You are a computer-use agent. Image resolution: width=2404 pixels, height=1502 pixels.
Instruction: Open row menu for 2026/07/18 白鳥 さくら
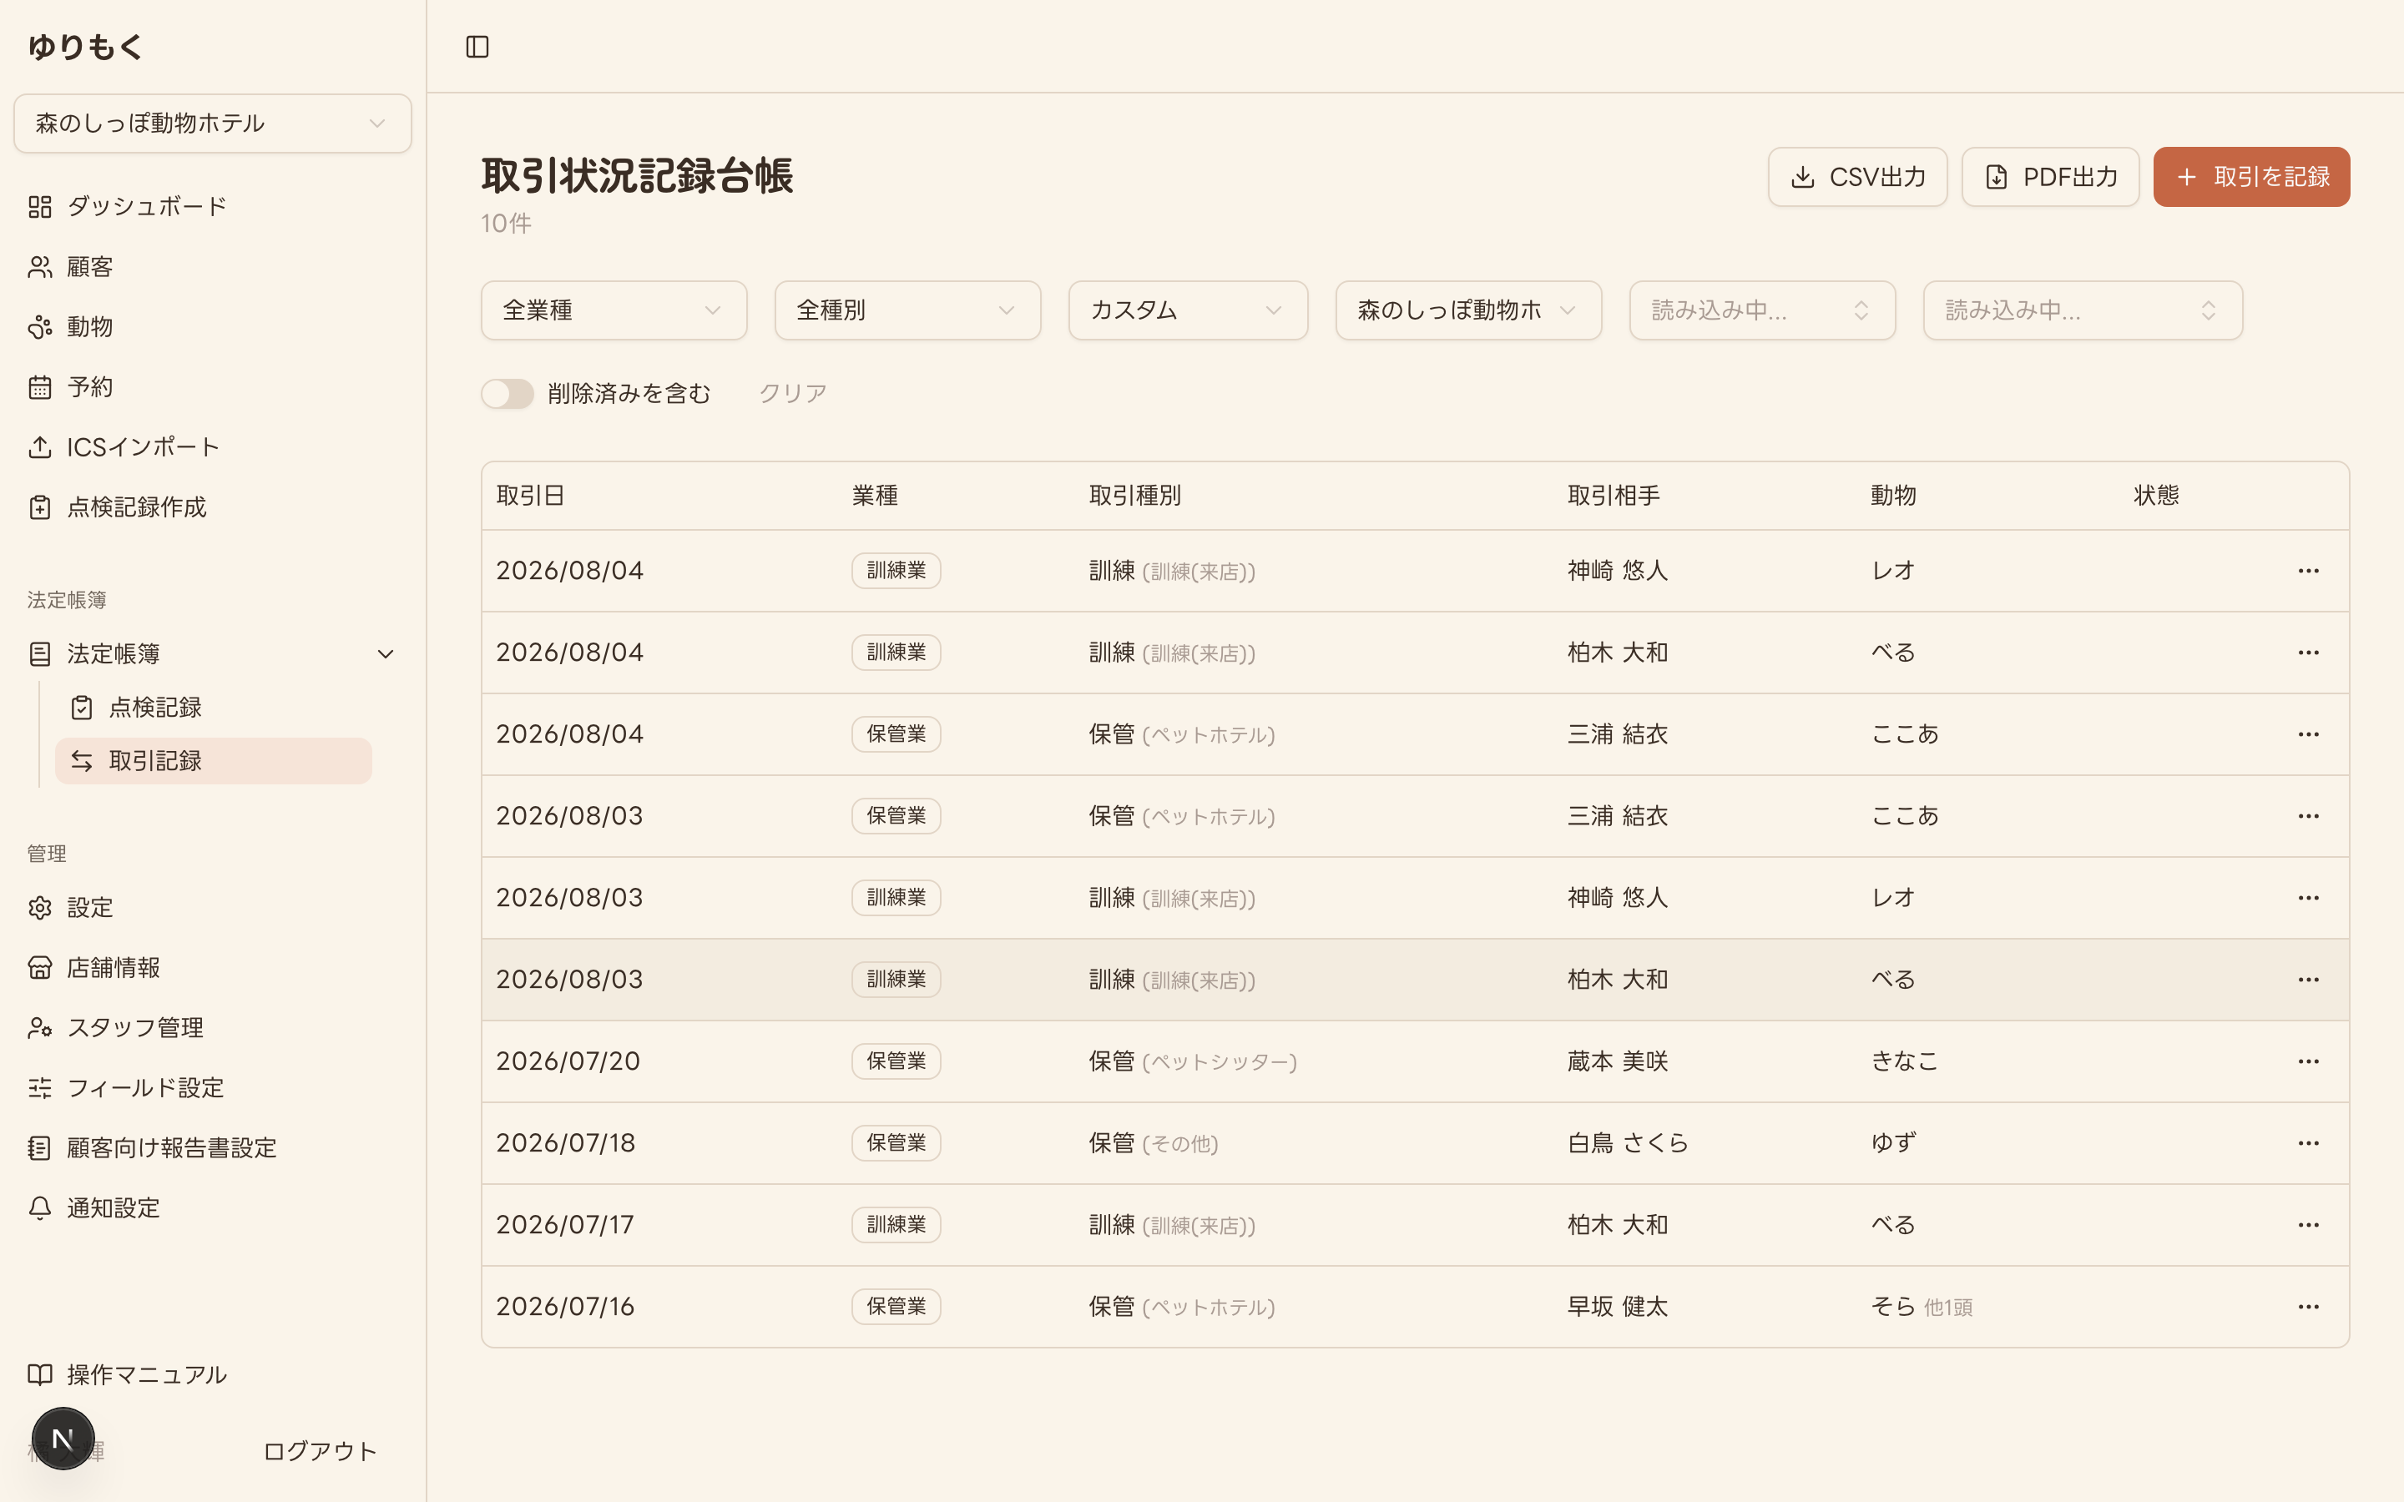point(2308,1143)
